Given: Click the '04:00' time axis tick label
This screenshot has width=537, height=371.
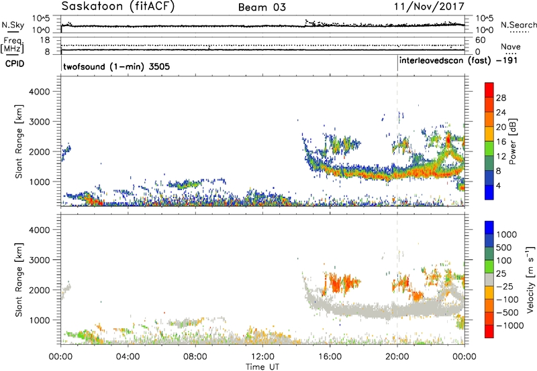Looking at the screenshot, I should point(128,357).
